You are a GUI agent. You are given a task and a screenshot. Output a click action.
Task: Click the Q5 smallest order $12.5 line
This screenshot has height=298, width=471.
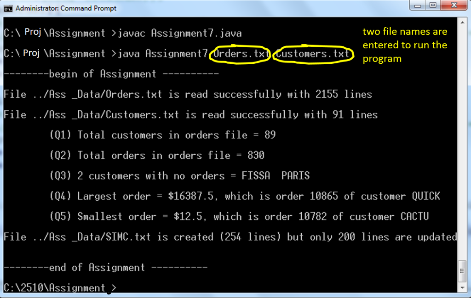coord(239,216)
